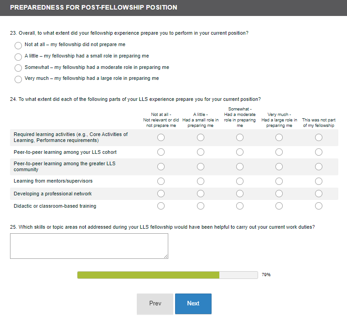Choose 'Somewhat' for greater LLS community learning
This screenshot has width=347, height=320.
pyautogui.click(x=240, y=167)
